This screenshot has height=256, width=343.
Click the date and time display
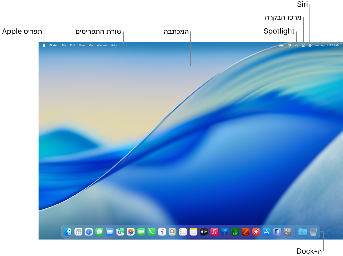[x=327, y=45]
